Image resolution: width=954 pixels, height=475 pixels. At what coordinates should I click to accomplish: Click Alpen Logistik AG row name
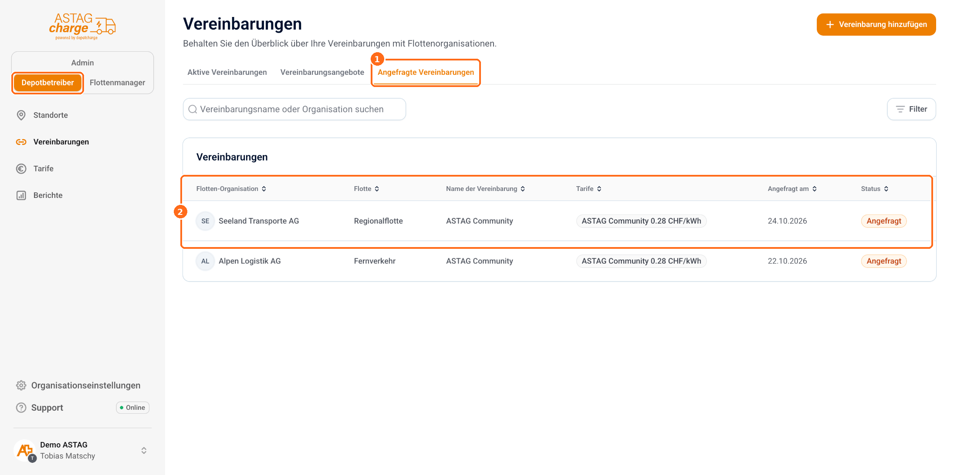coord(250,261)
